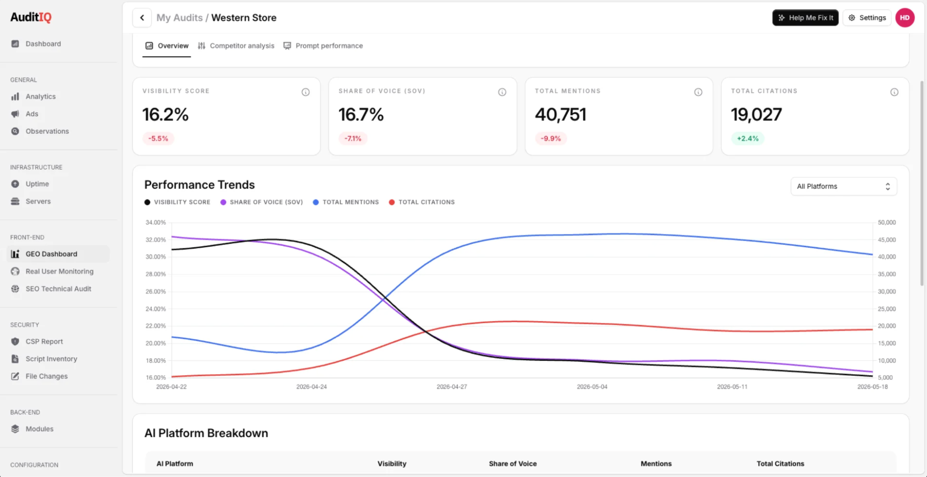Viewport: 927px width, 477px height.
Task: Open the All Platforms dropdown
Action: click(x=844, y=187)
